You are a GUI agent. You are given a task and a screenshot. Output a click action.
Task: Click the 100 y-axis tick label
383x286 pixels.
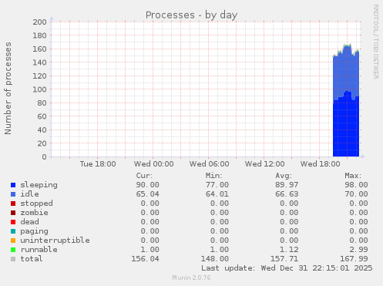click(x=39, y=89)
